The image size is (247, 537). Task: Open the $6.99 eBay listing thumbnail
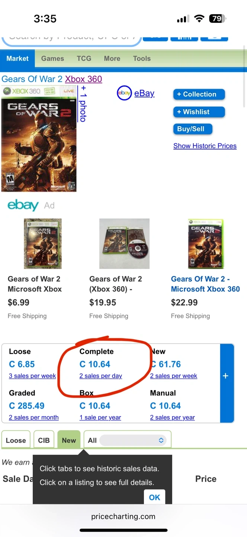pos(43,244)
